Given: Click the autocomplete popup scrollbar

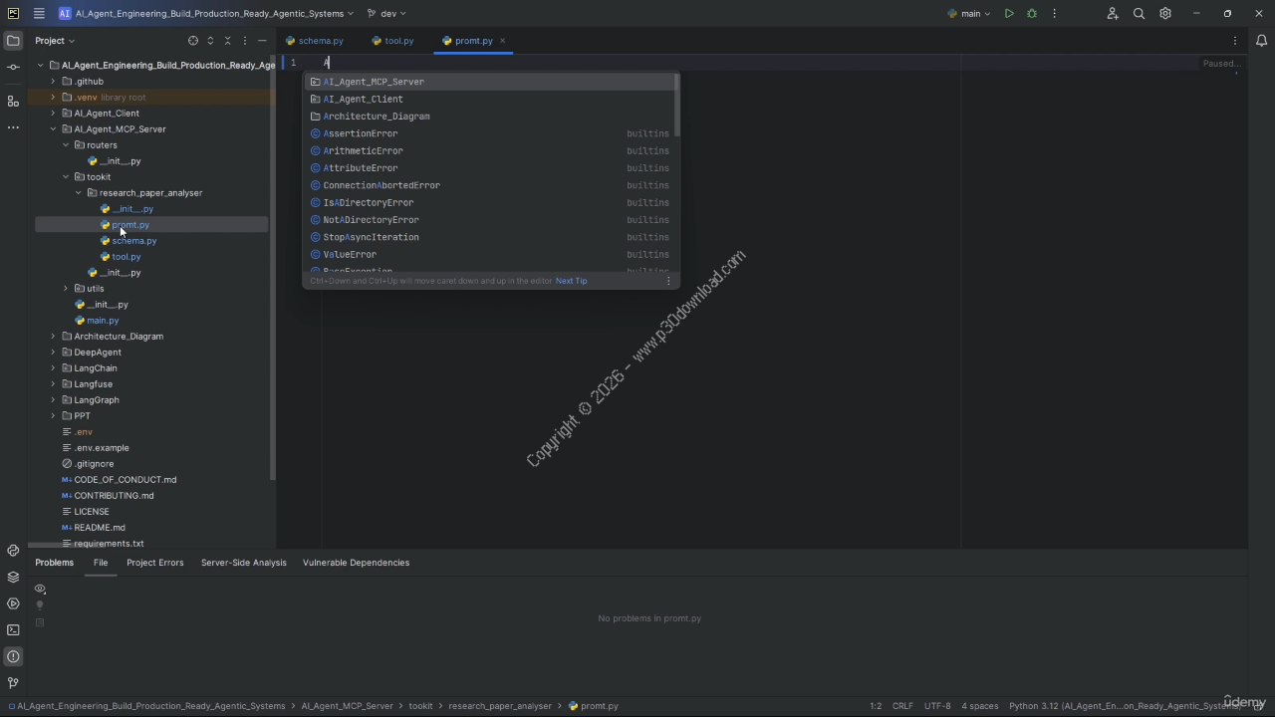Looking at the screenshot, I should click(x=677, y=105).
